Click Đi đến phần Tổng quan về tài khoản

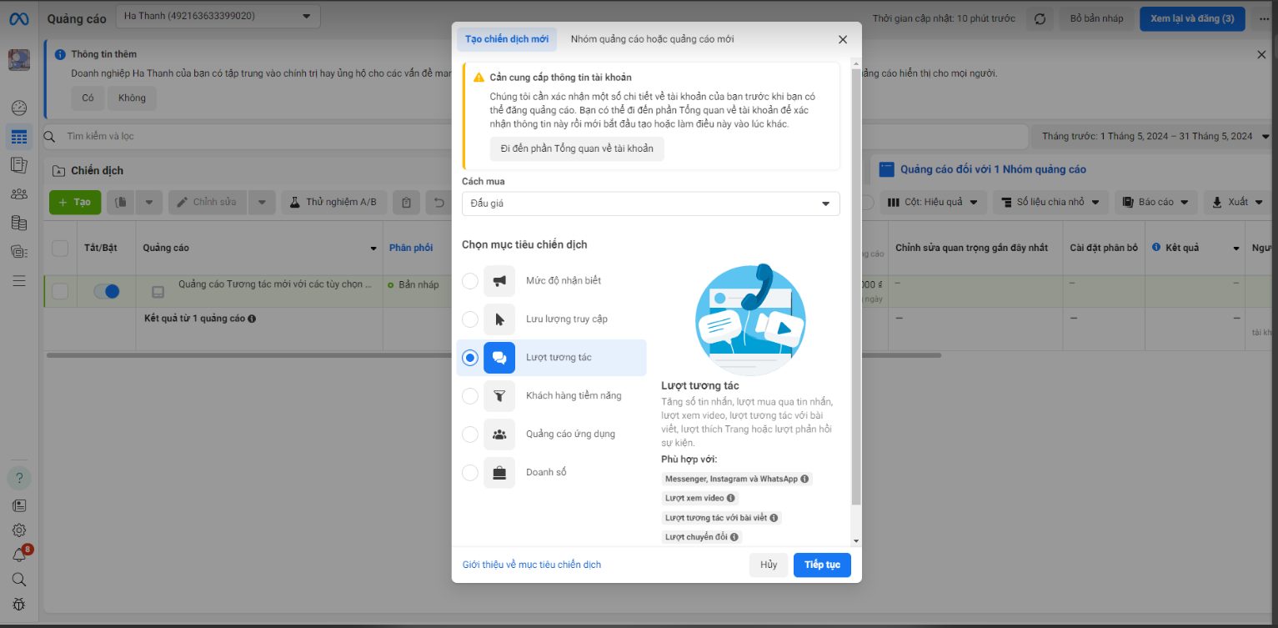(577, 149)
